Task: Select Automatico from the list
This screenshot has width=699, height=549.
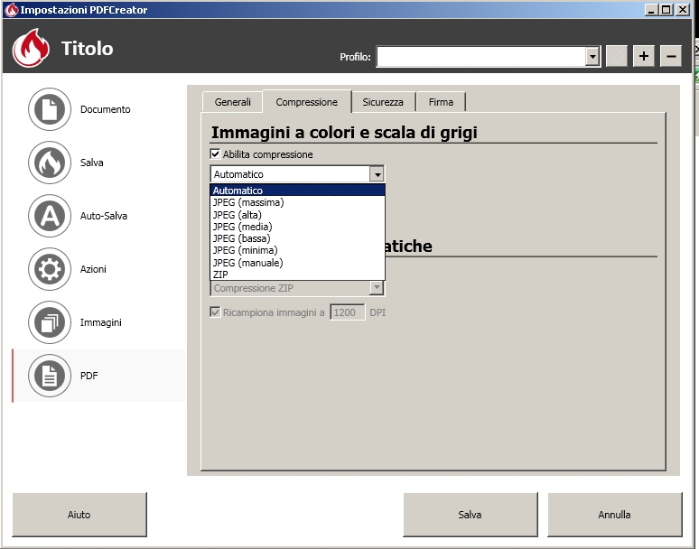Action: [297, 191]
